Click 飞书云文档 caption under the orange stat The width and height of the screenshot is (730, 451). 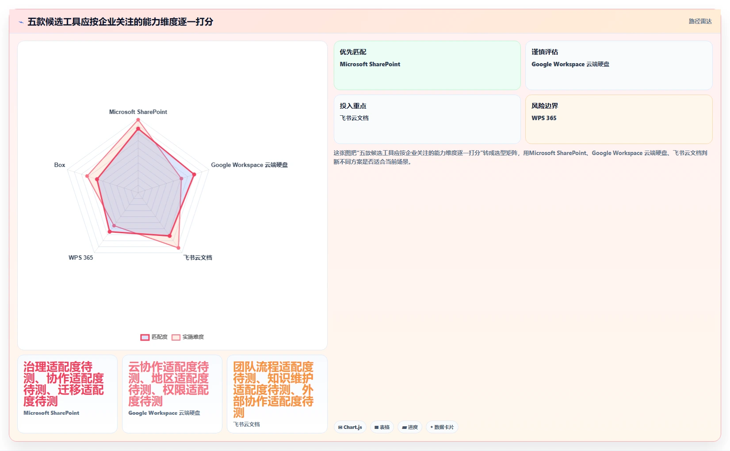[246, 424]
